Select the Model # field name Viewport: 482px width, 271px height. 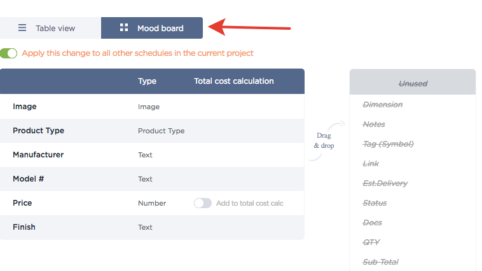(28, 179)
